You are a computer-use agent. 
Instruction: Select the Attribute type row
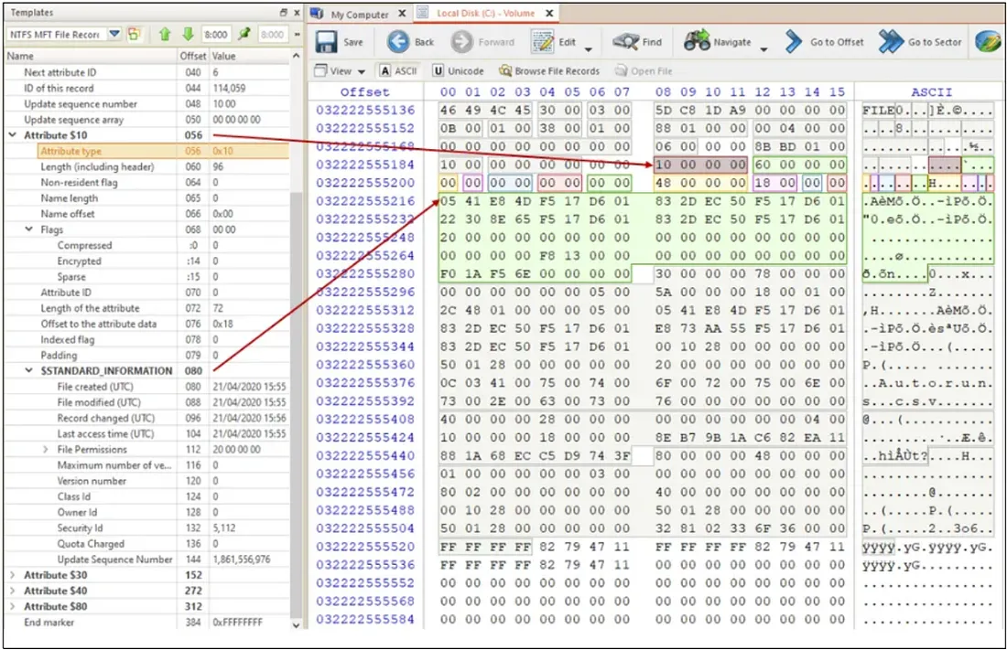coord(70,152)
